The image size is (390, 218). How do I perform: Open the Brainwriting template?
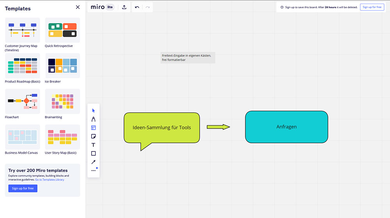pos(62,102)
